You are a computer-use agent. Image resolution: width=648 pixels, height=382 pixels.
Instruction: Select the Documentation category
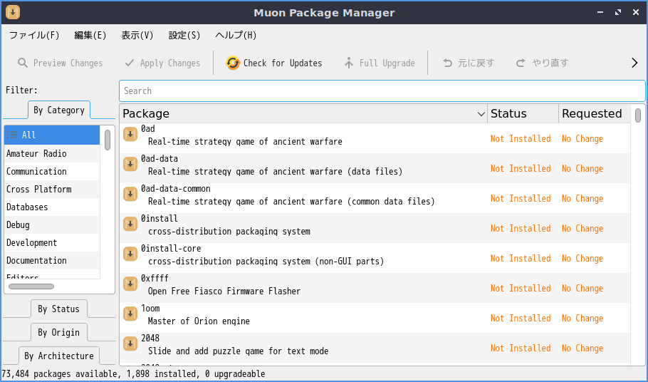52,260
